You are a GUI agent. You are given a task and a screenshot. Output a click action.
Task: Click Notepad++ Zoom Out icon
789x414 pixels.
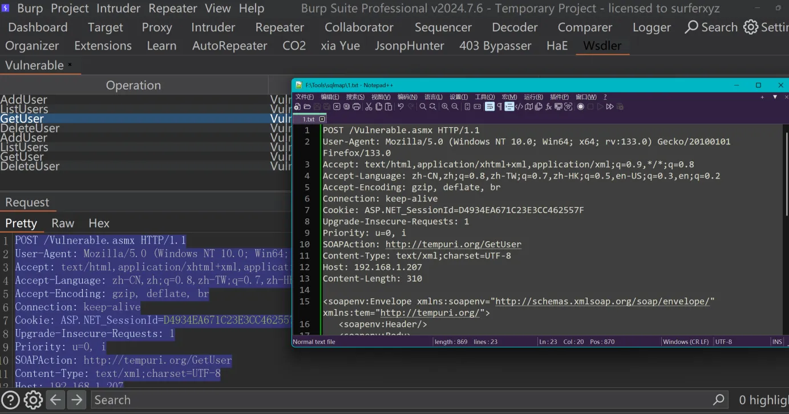pos(455,107)
